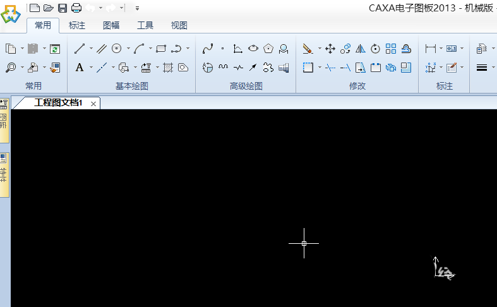Expand the Arc tool dropdown arrow
Screen dimensions: 497x307
[150, 49]
